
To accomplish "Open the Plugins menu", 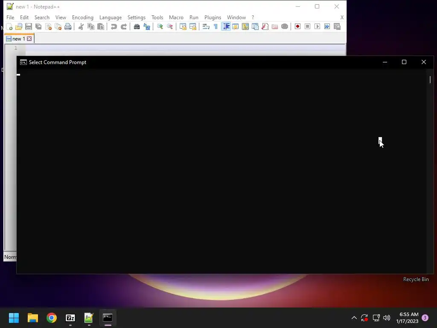I will (x=213, y=17).
